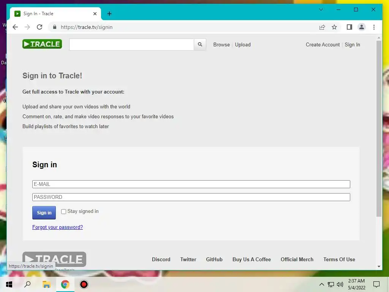The image size is (389, 292).
Task: Click the scrollbar up arrow
Action: tap(379, 38)
